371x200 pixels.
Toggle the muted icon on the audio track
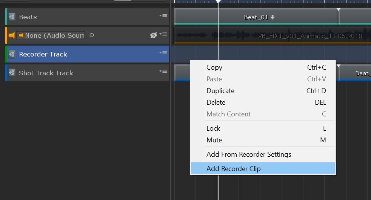coord(153,35)
